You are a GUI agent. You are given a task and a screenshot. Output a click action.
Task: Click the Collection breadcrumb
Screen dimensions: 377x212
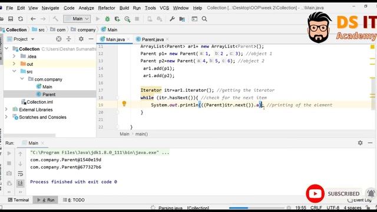(16, 30)
